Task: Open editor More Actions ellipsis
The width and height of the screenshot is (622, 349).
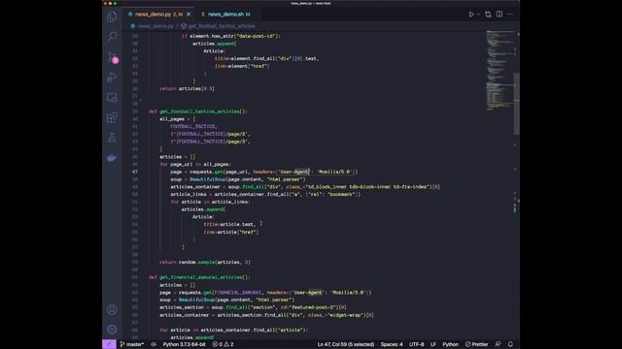Action: point(510,15)
